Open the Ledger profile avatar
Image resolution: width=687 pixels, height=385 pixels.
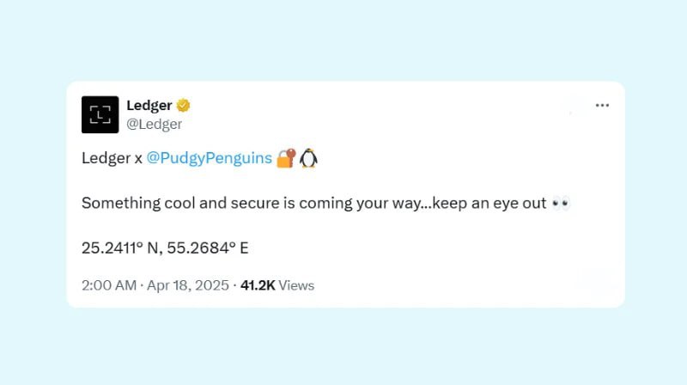(x=100, y=114)
